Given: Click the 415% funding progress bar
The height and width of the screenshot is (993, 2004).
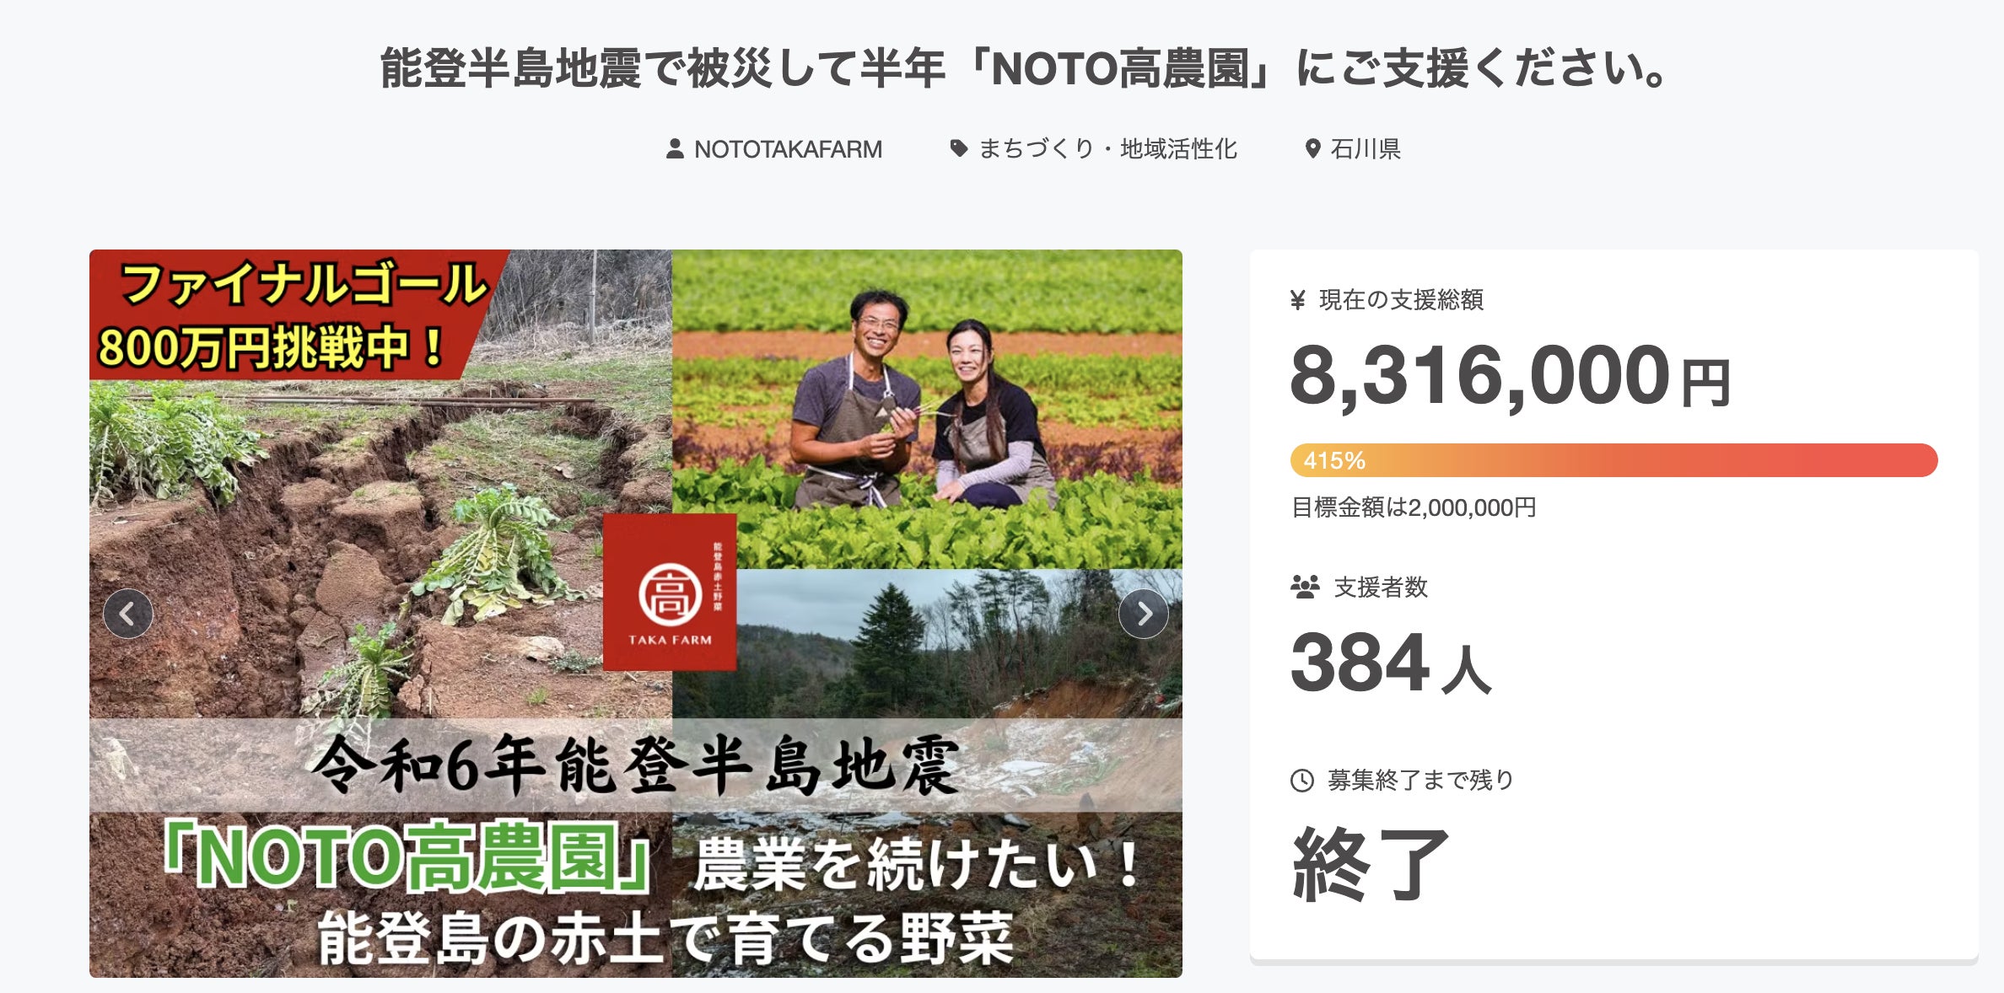Looking at the screenshot, I should pos(1613,460).
